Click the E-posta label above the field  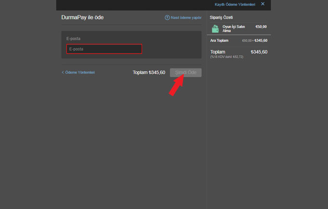click(x=73, y=38)
